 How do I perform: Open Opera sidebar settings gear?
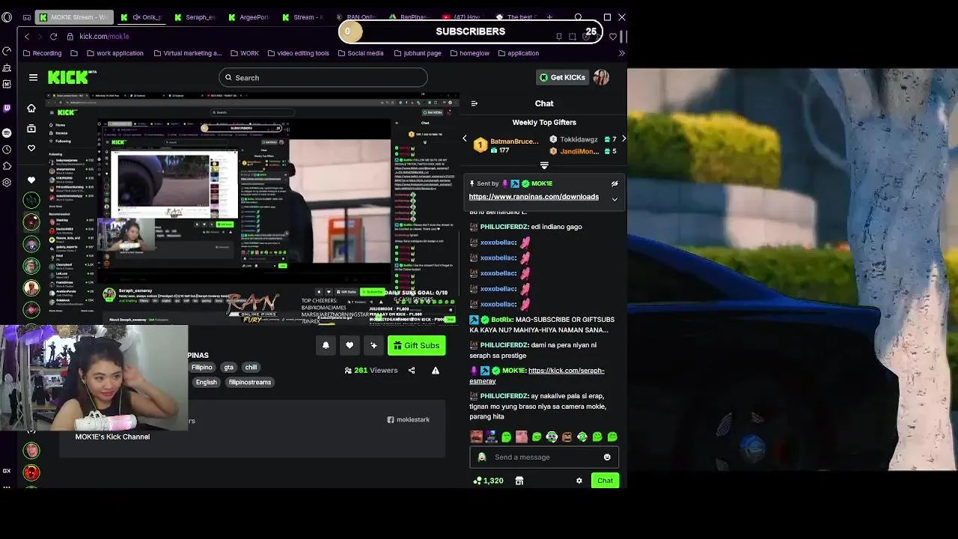7,182
